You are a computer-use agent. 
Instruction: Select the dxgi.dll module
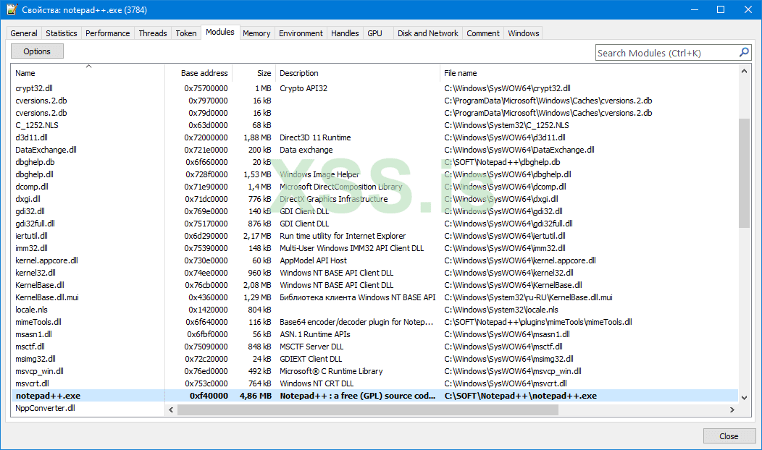[374, 199]
